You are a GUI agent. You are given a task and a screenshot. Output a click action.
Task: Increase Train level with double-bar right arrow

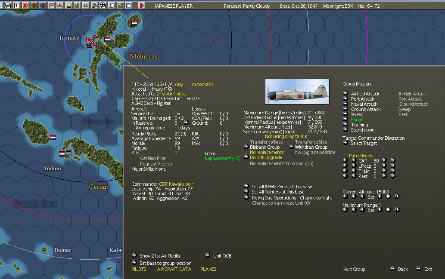coord(393,171)
